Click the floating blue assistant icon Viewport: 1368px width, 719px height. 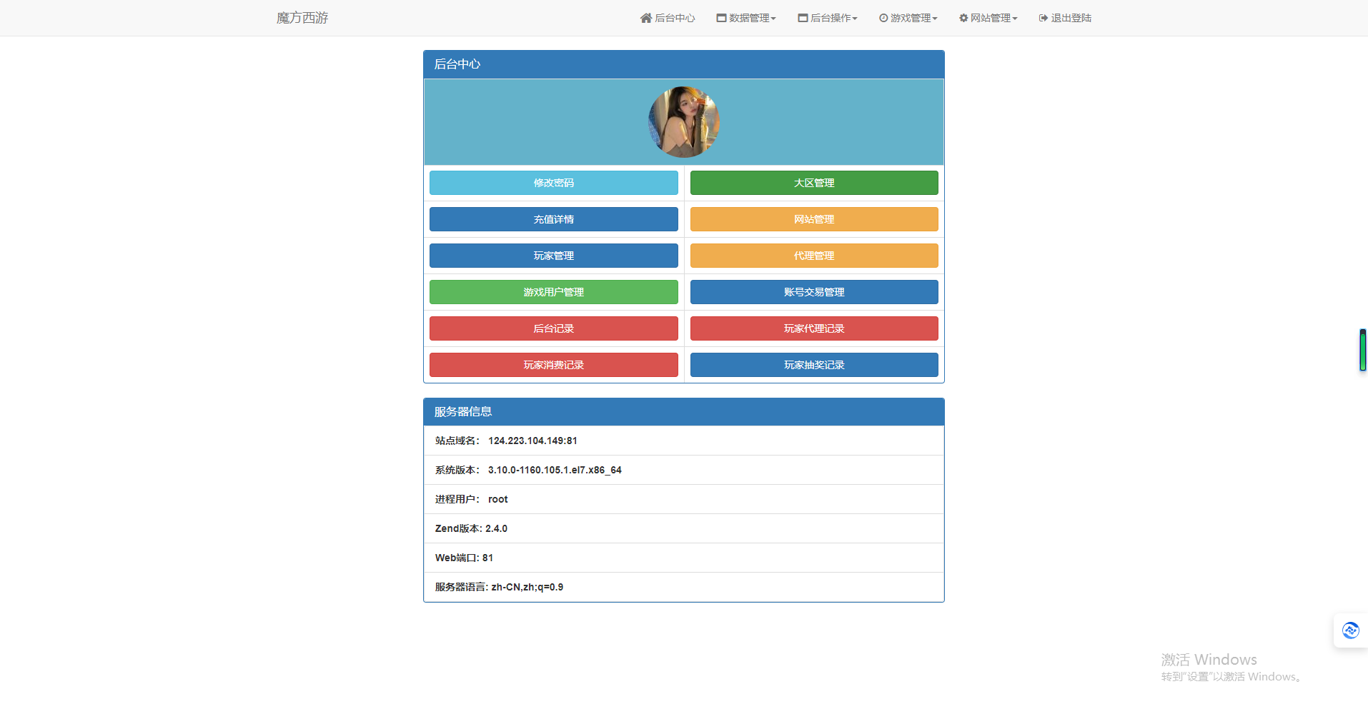(x=1351, y=630)
